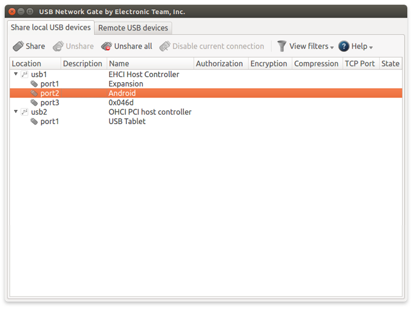Click the Help label in toolbar

tap(359, 46)
